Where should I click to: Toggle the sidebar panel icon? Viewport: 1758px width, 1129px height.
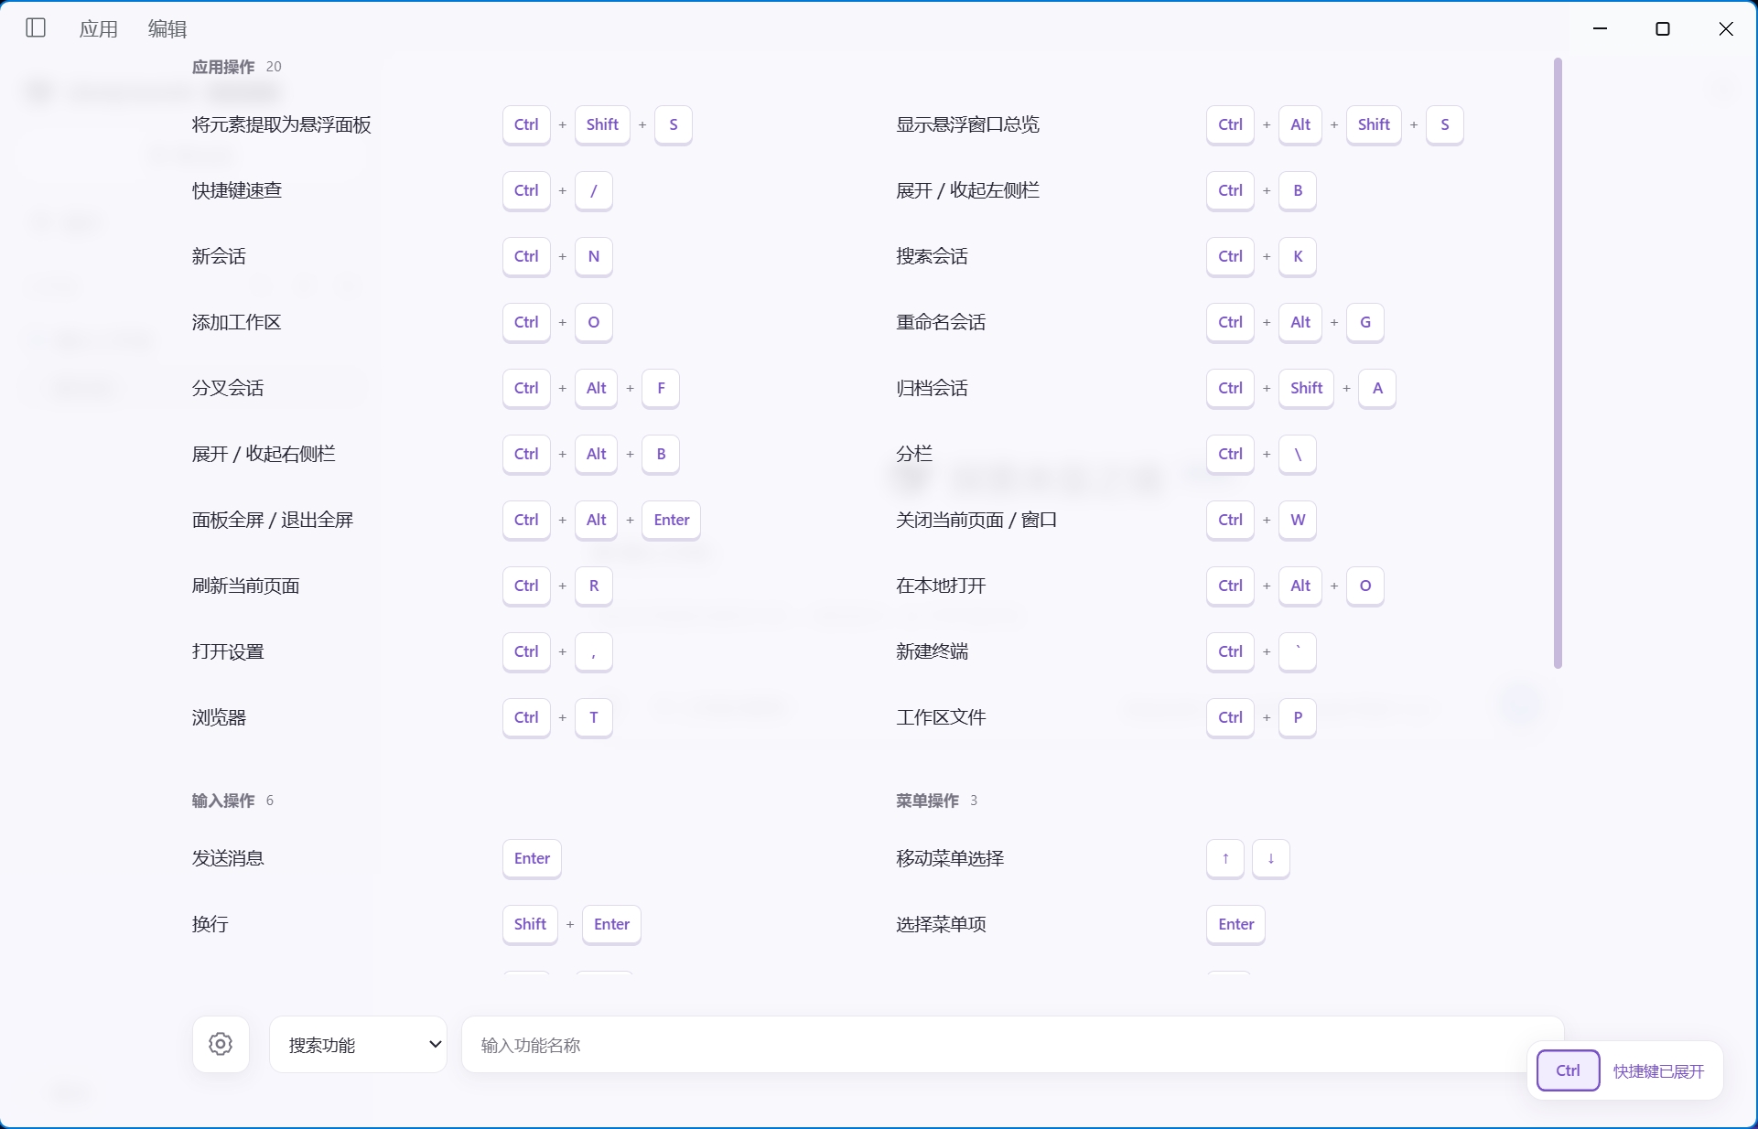pos(36,28)
